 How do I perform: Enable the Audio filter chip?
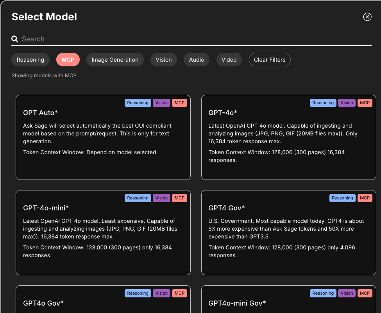(197, 60)
